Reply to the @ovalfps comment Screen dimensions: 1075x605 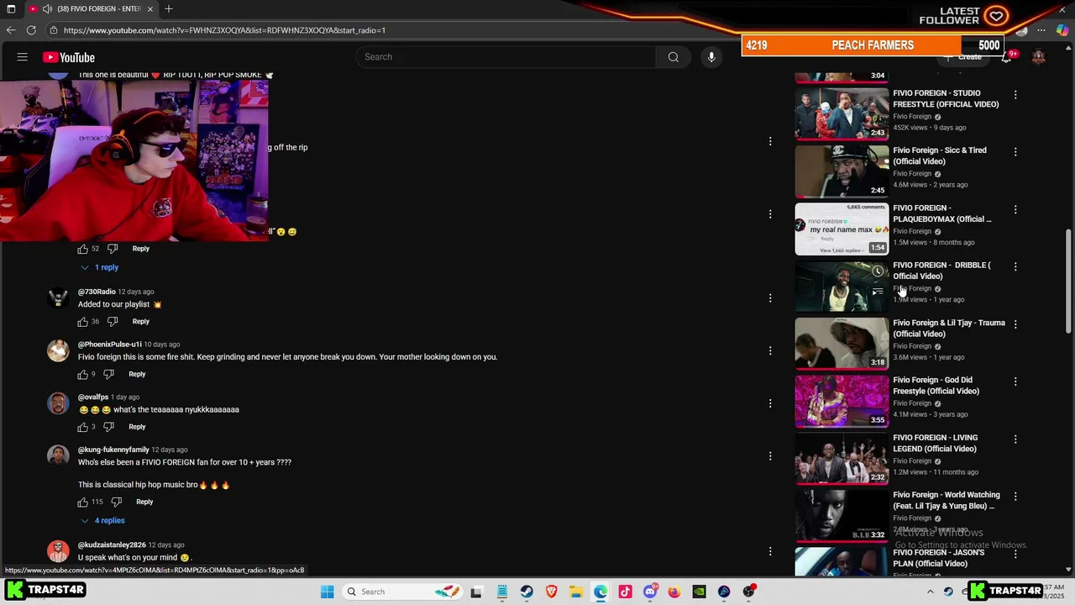point(137,427)
